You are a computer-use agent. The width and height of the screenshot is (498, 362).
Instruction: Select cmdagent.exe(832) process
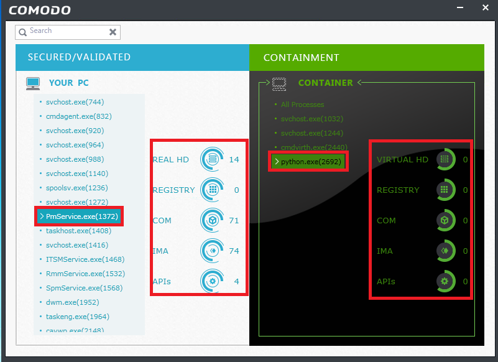[x=79, y=116]
